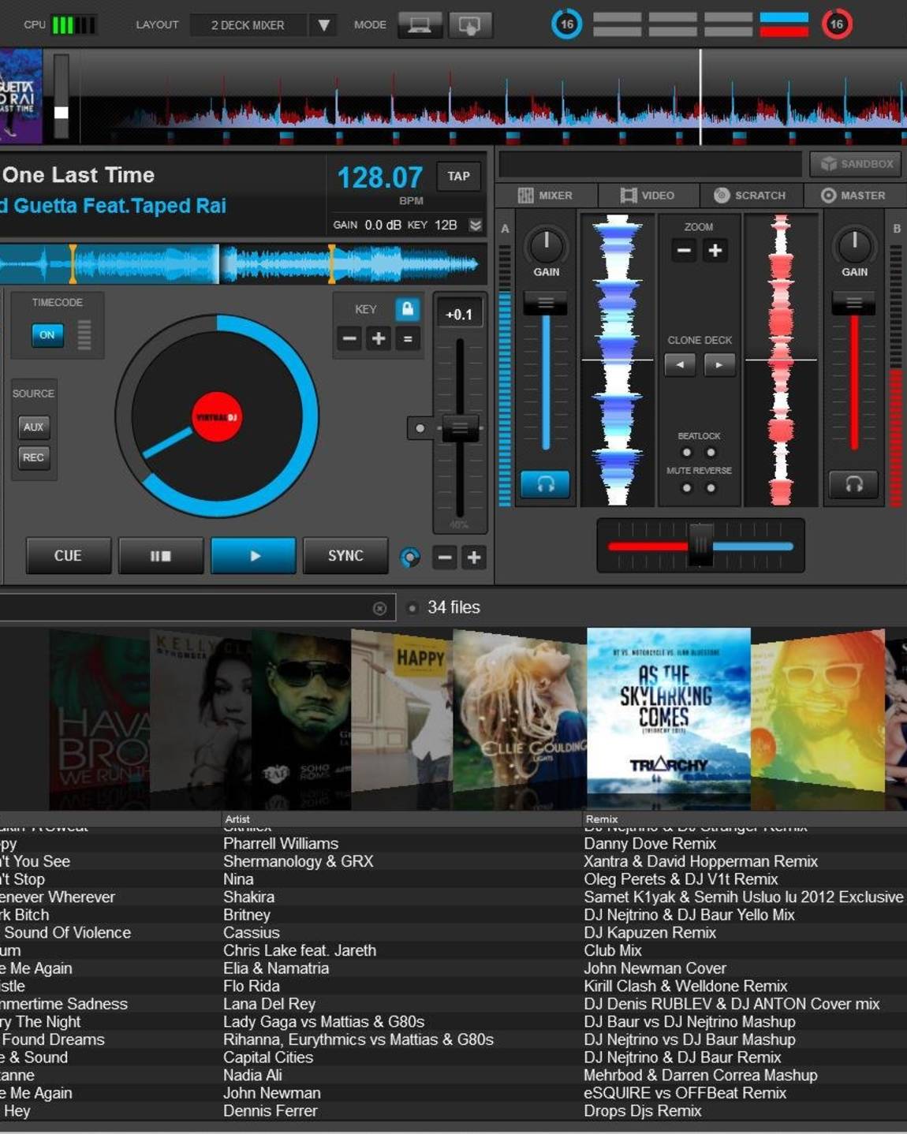Click the deck B red volume fader
The width and height of the screenshot is (907, 1134).
pyautogui.click(x=853, y=303)
